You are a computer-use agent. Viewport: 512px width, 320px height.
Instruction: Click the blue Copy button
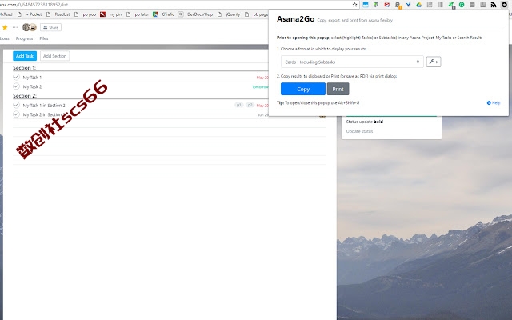coord(303,89)
